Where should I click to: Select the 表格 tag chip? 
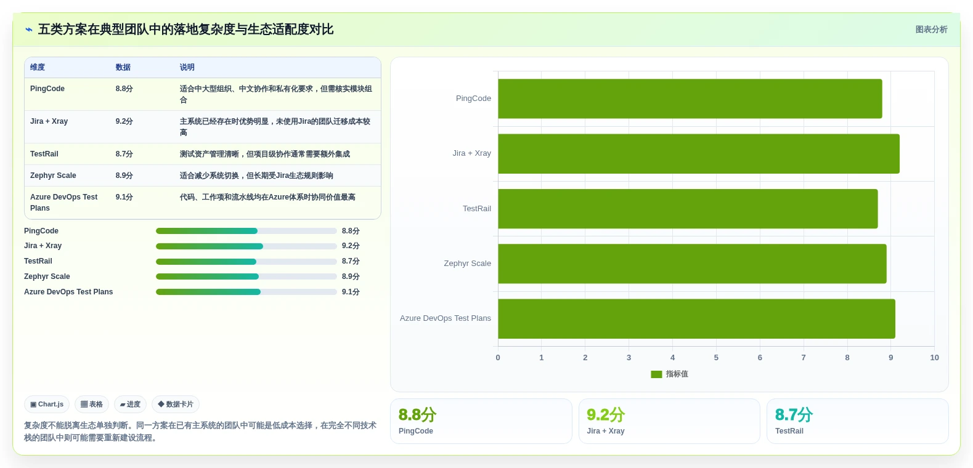tap(92, 405)
